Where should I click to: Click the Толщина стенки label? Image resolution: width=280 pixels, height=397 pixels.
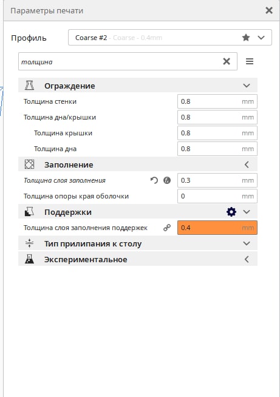pyautogui.click(x=50, y=101)
